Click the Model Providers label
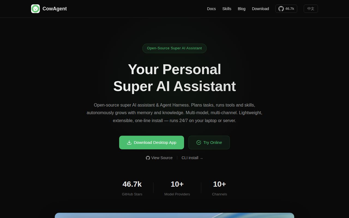The width and height of the screenshot is (349, 218). coord(177,194)
